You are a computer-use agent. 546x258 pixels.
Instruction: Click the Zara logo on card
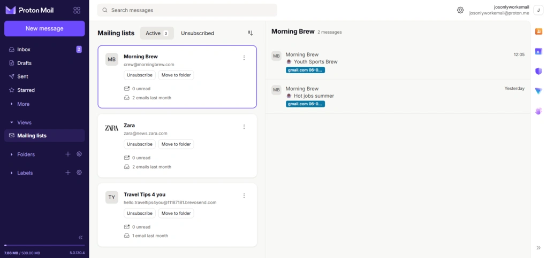click(x=112, y=128)
